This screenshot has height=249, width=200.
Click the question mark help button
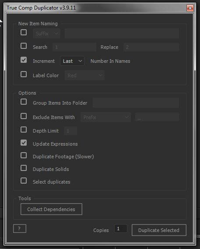20,229
